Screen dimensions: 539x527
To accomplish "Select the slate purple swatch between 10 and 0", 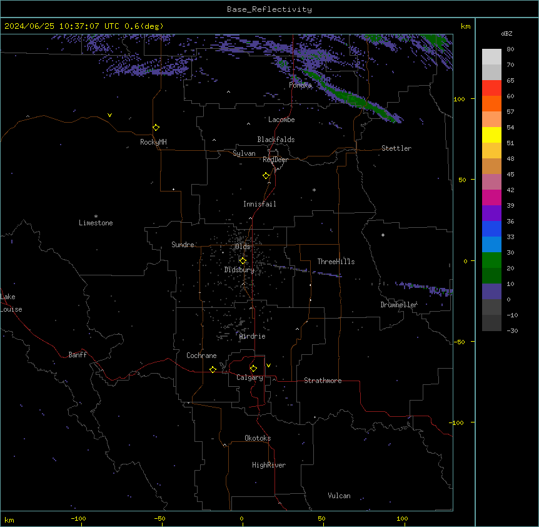I will (491, 292).
